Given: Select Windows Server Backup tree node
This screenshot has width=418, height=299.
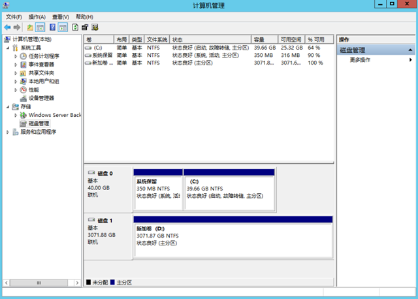Looking at the screenshot, I should [x=54, y=115].
